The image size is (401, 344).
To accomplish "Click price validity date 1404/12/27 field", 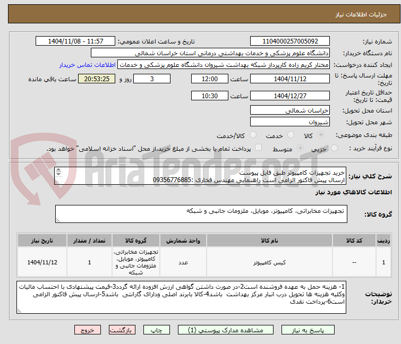I will 290,96.
